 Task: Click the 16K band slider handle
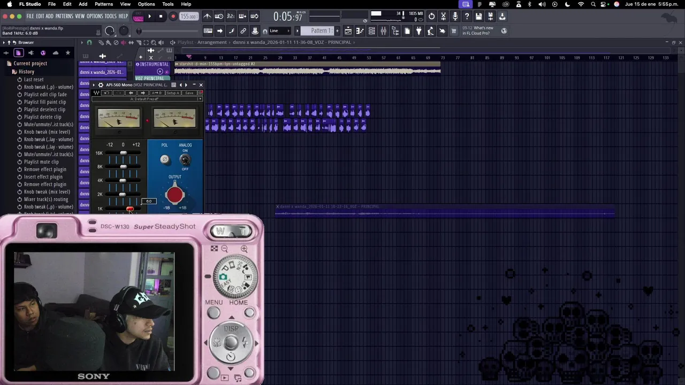coord(123,153)
